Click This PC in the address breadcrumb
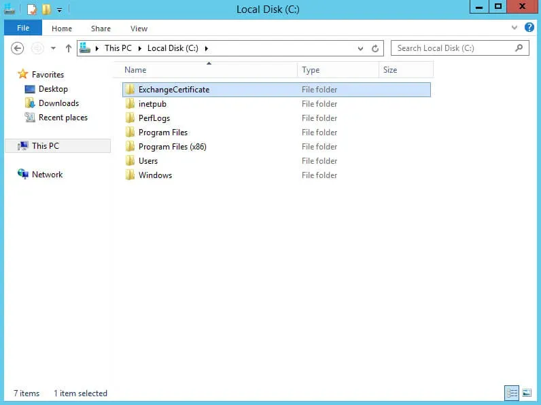 118,48
